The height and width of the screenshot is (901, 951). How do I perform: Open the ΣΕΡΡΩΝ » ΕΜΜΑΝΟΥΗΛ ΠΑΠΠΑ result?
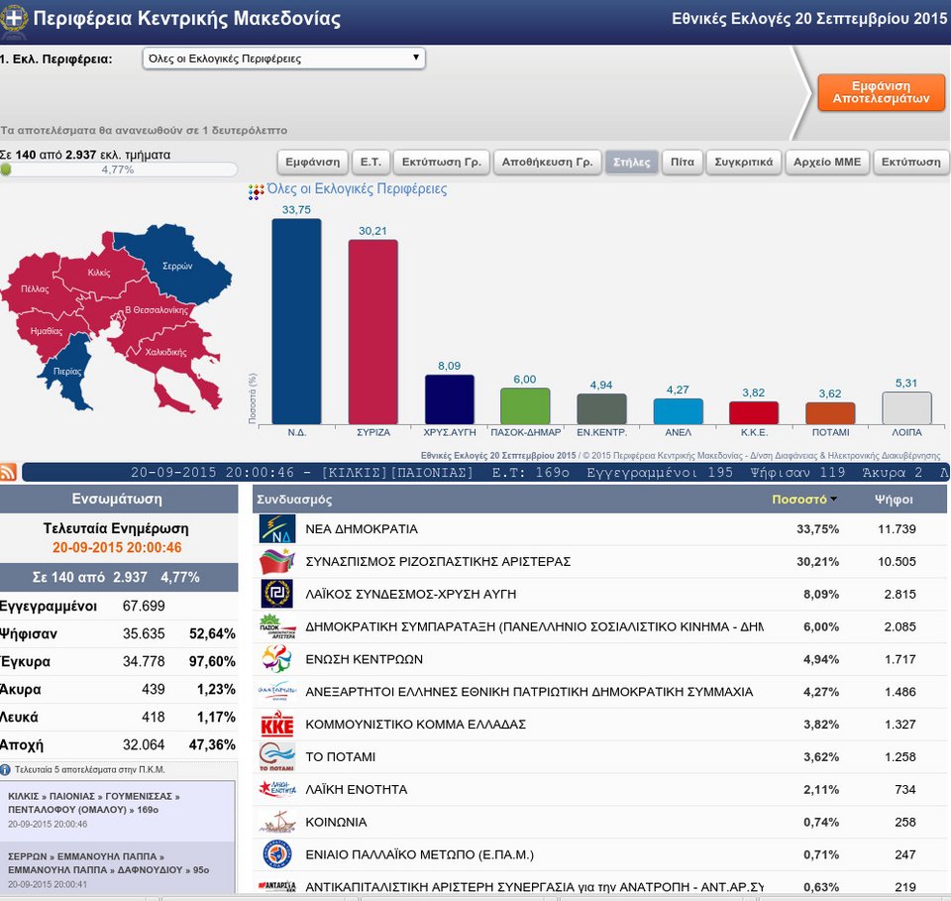pyautogui.click(x=118, y=867)
